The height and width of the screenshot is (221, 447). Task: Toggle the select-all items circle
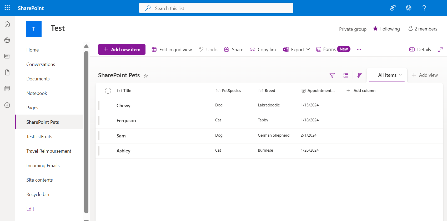pyautogui.click(x=108, y=91)
